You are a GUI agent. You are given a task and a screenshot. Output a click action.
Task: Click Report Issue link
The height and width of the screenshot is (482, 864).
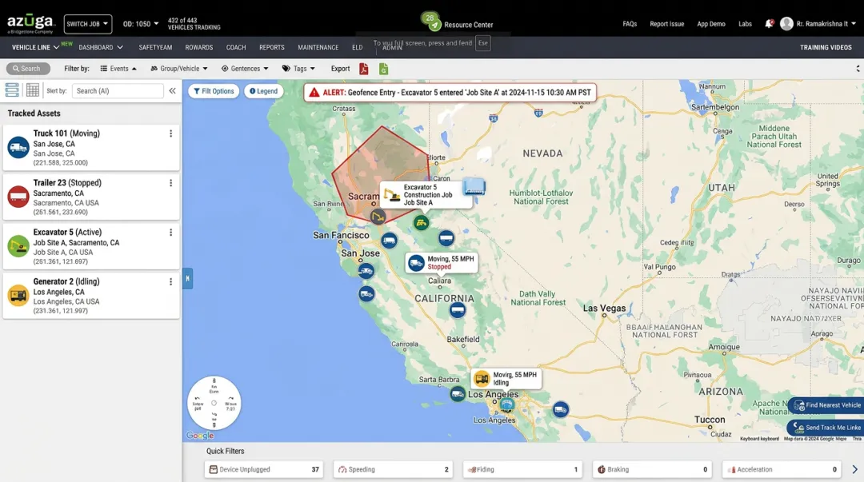[x=666, y=24]
